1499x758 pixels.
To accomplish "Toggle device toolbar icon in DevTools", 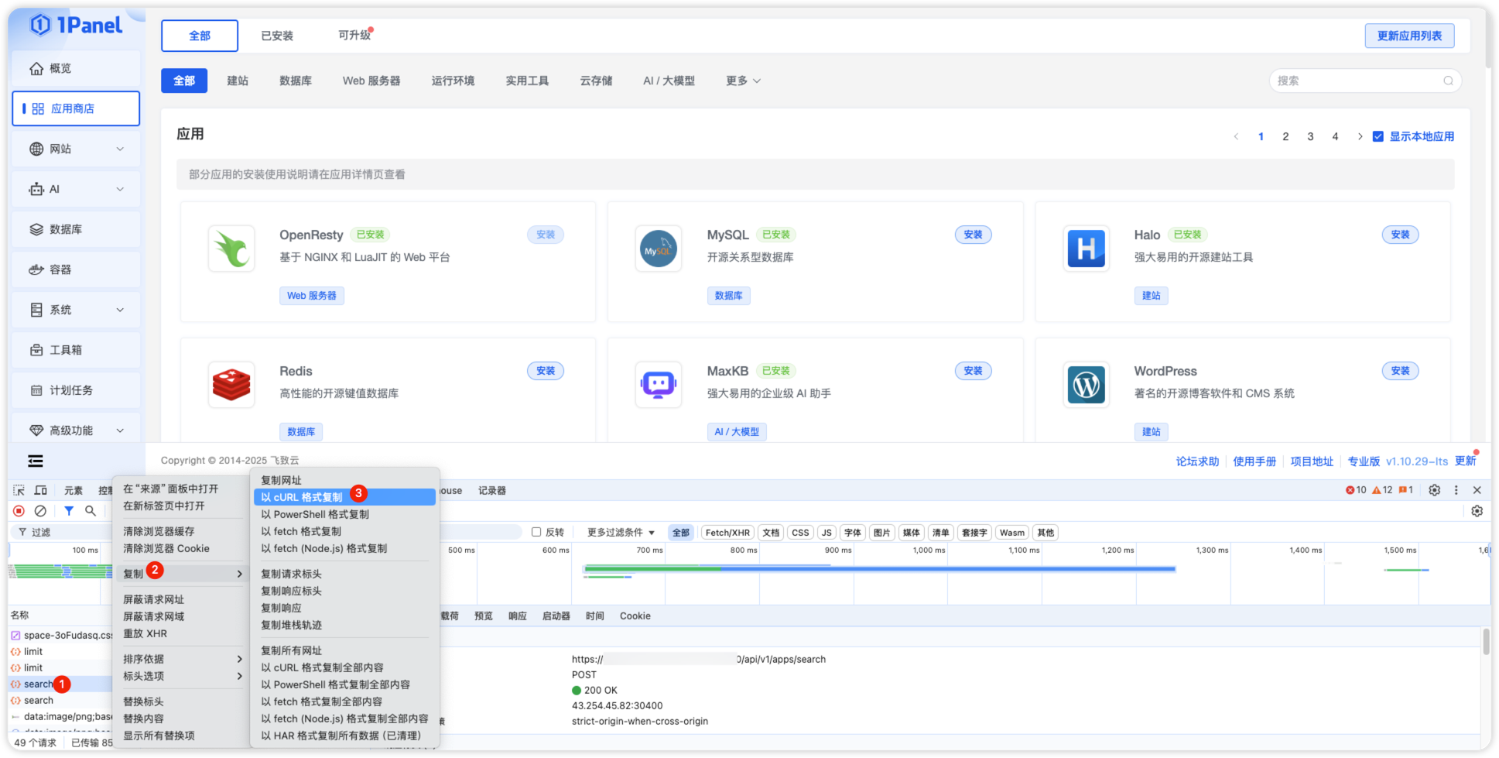I will click(41, 490).
